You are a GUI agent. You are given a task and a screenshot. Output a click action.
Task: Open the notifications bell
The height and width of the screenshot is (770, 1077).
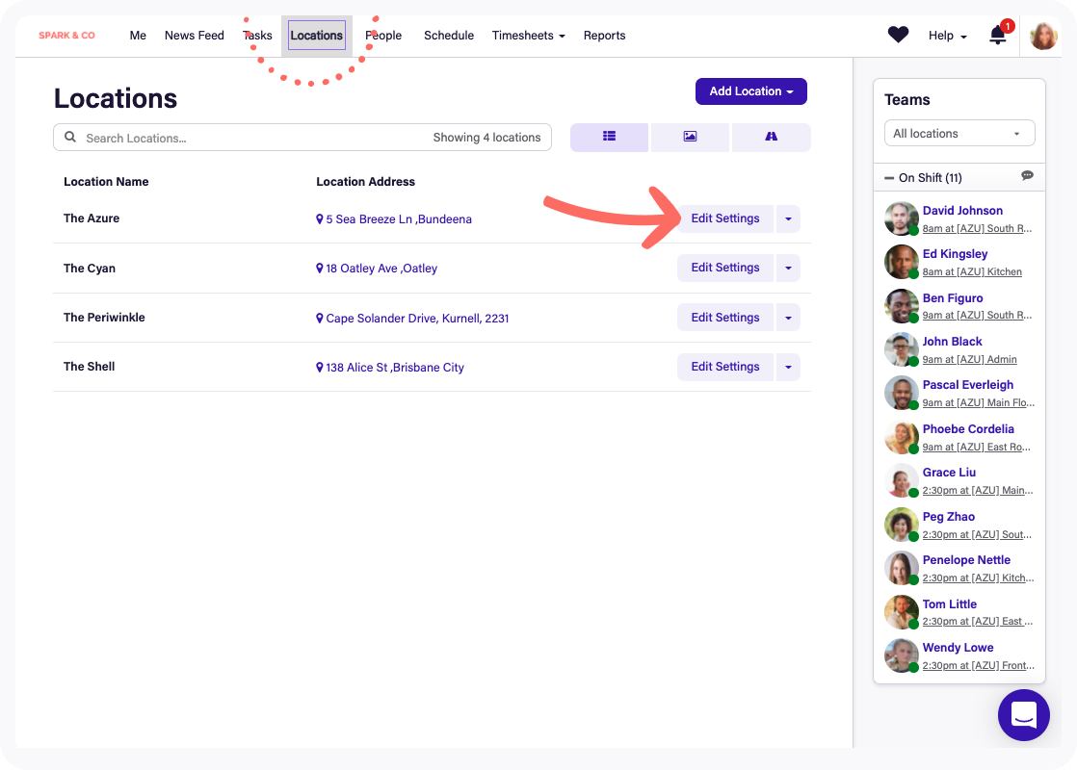[998, 36]
